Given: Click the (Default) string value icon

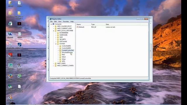Looking at the screenshot, I should pyautogui.click(x=77, y=27).
